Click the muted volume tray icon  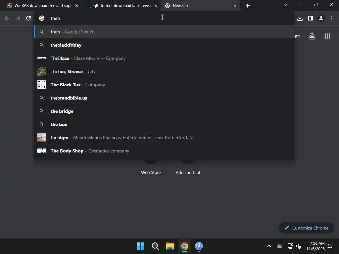pos(299,246)
